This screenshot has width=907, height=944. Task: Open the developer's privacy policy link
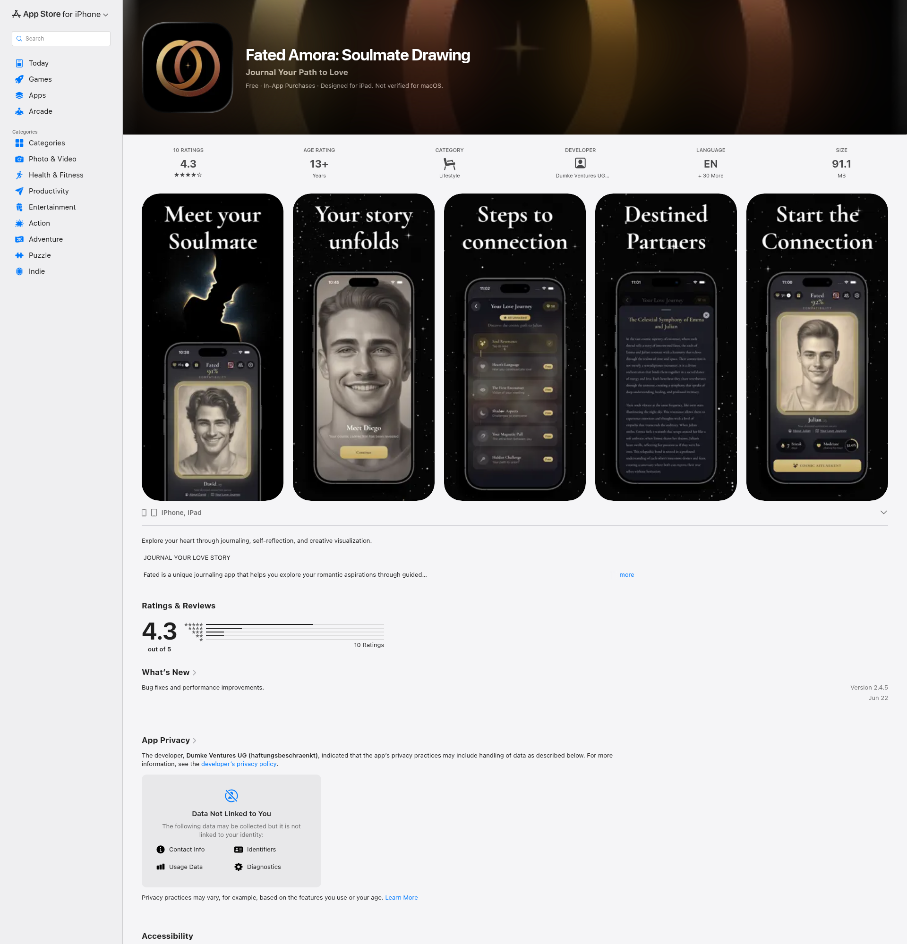239,764
